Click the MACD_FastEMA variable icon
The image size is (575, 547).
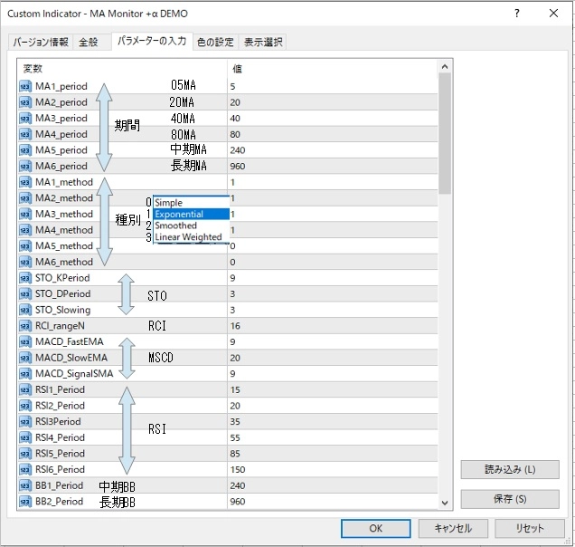coord(25,341)
